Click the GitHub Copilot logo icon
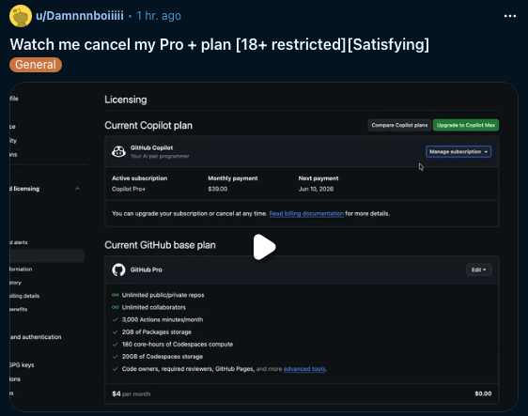 click(x=118, y=151)
